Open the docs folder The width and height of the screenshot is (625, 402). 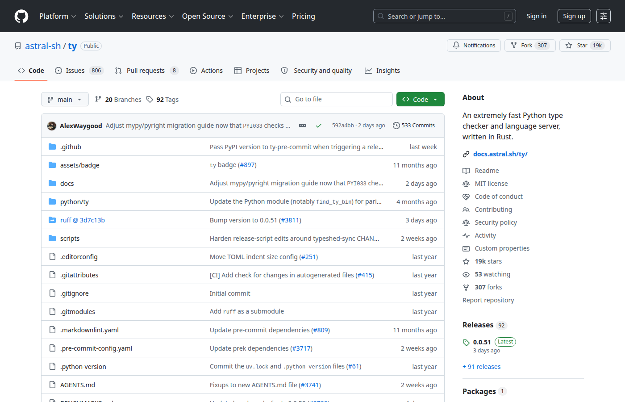(67, 184)
